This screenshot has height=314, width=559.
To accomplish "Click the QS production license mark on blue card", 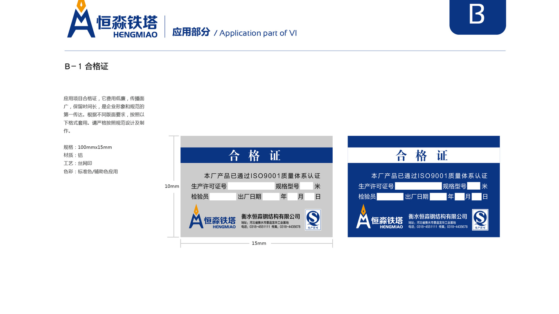I will pos(480,220).
